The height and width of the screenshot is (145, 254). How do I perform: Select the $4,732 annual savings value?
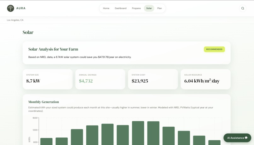(x=86, y=81)
